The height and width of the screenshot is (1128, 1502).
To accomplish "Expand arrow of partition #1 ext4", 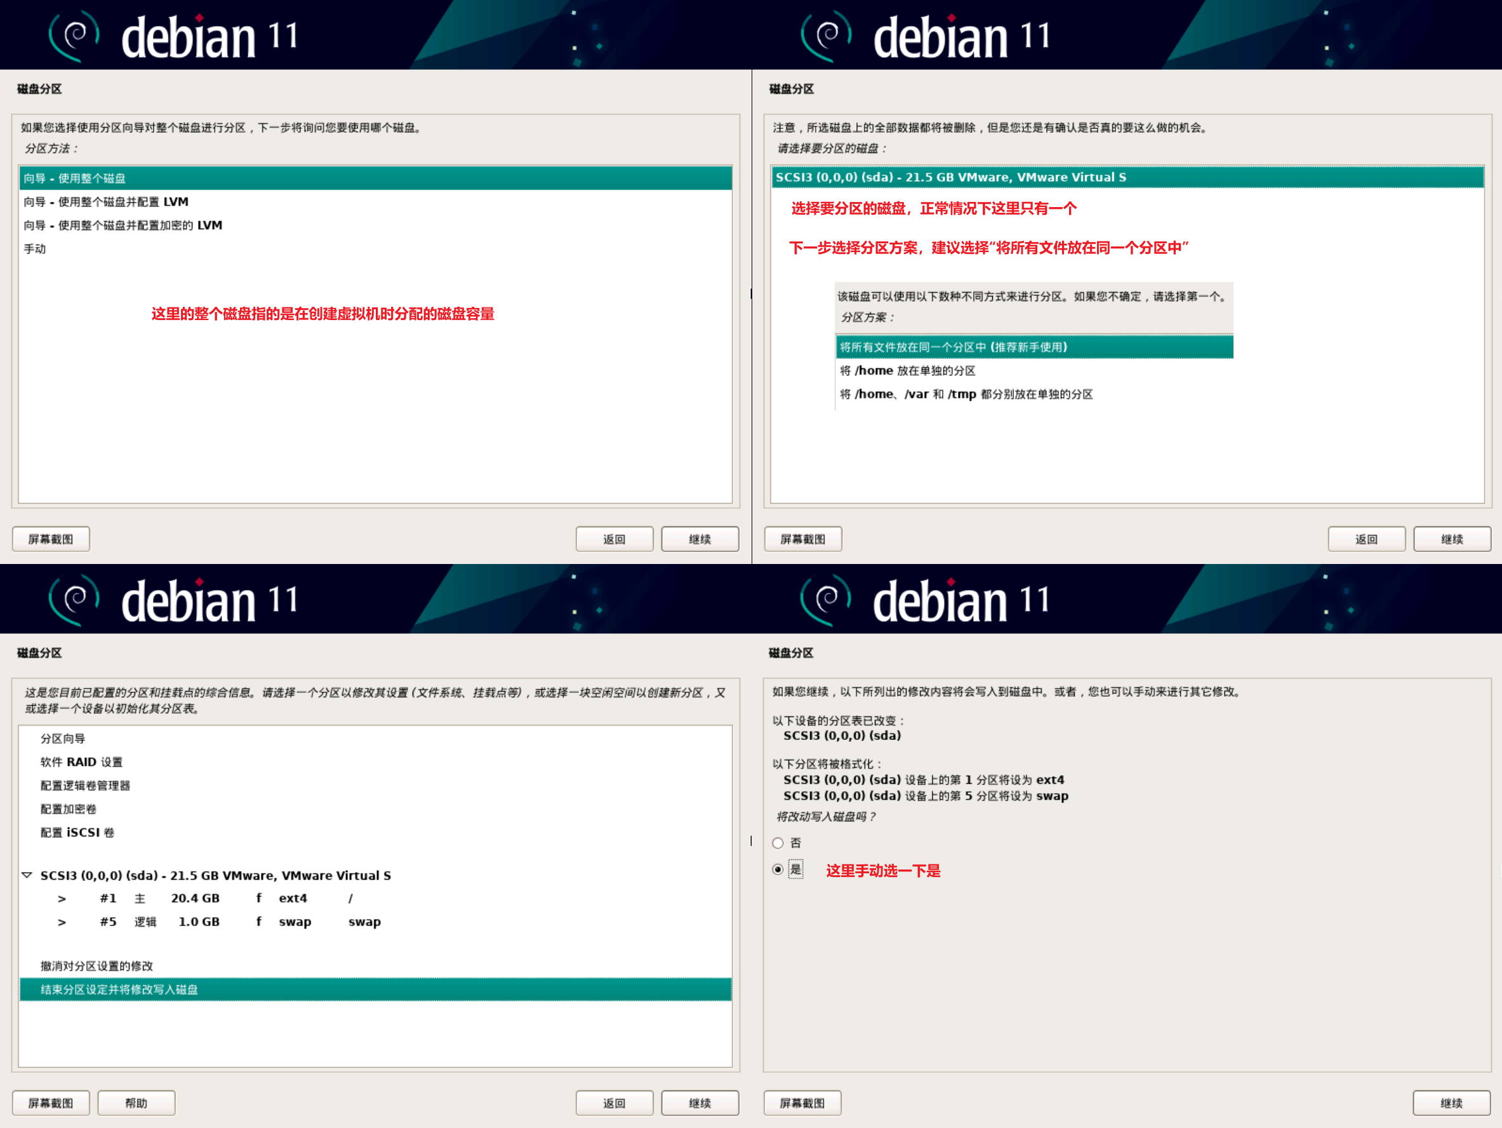I will (x=62, y=898).
